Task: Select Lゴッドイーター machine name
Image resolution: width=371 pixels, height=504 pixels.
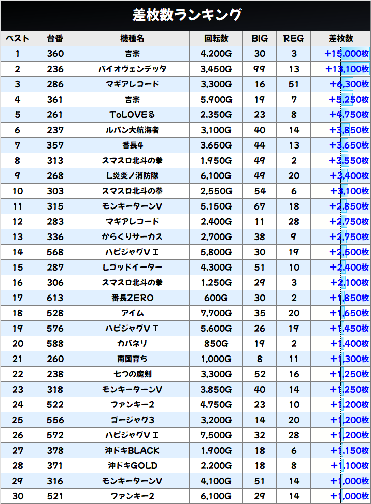Action: [x=132, y=268]
